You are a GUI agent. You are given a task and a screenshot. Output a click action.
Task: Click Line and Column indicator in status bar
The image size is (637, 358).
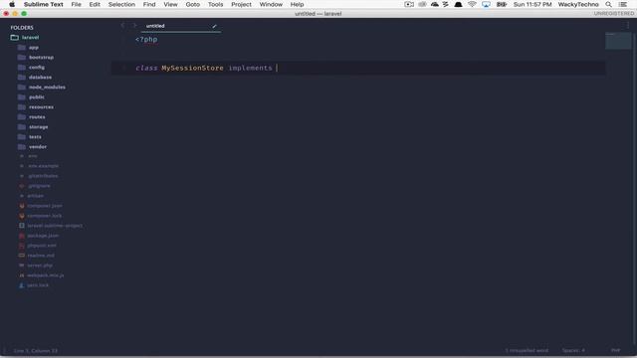click(36, 351)
